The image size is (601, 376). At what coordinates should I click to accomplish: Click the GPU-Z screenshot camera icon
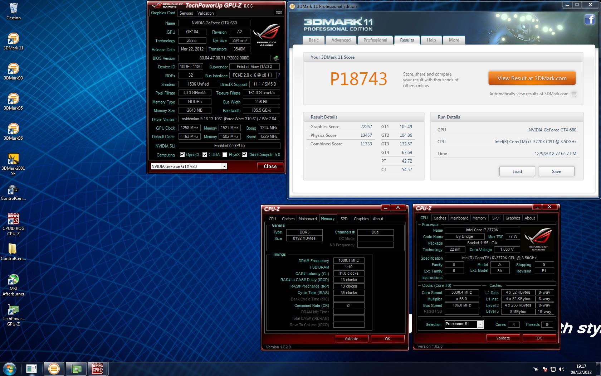(279, 13)
